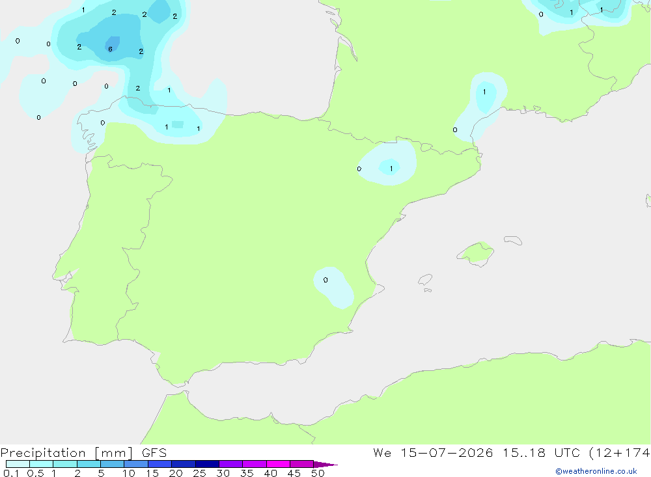This screenshot has width=651, height=477.
Task: Click the 'Precipitation [mm]' title text
Action: point(67,453)
